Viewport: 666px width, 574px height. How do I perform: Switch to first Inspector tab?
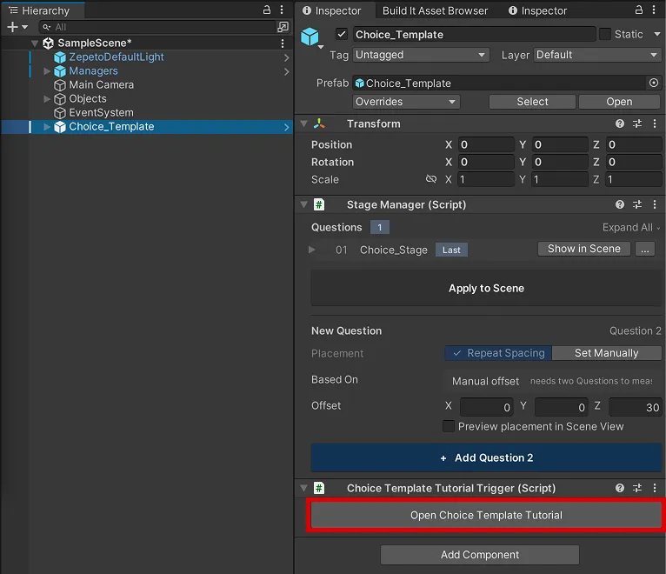tap(332, 10)
